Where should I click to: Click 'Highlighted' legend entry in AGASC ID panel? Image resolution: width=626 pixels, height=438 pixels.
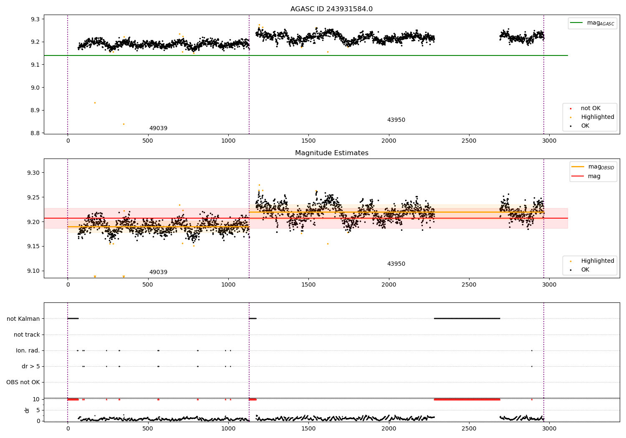pyautogui.click(x=597, y=117)
